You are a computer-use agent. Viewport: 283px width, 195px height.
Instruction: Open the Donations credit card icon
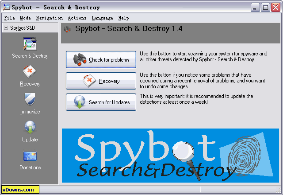tap(30, 156)
